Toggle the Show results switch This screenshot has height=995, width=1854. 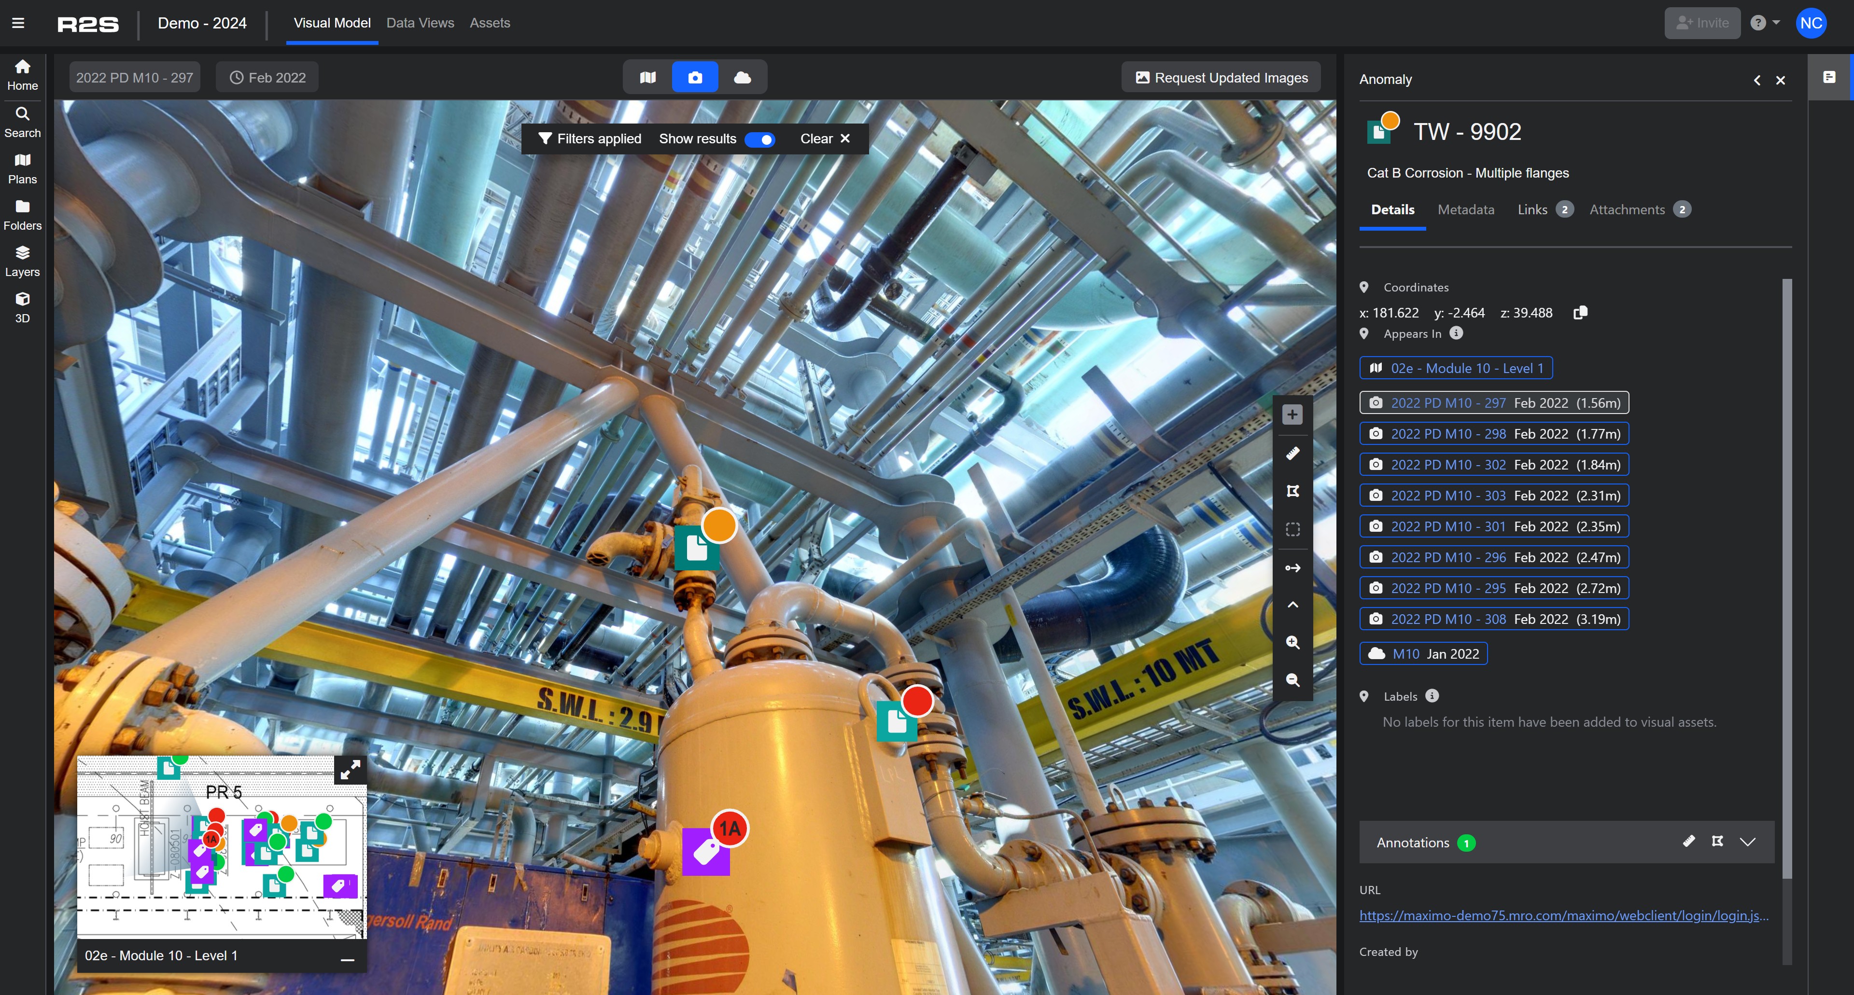click(x=760, y=139)
